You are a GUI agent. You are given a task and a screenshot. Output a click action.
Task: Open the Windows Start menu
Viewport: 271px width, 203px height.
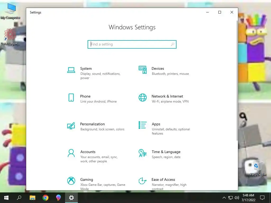(6, 198)
